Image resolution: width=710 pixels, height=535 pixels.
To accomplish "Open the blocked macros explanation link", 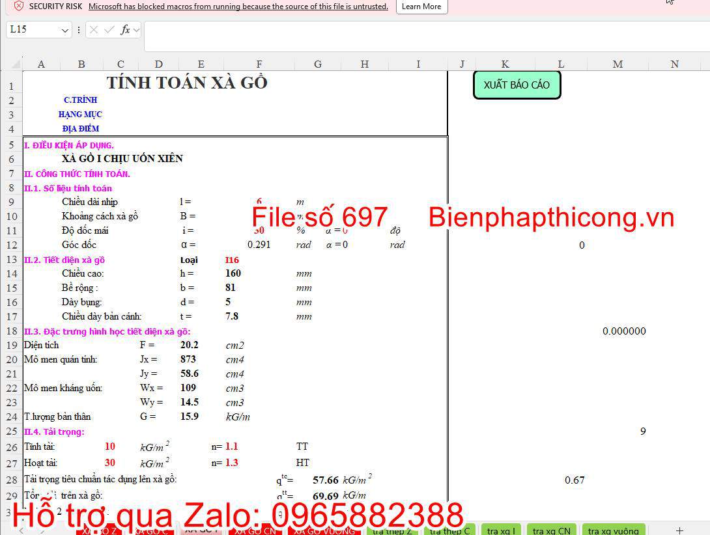I will tap(239, 6).
